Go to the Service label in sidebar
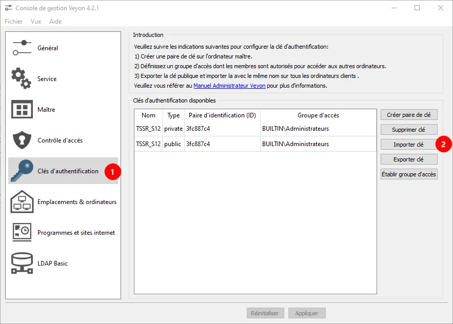This screenshot has height=324, width=453. click(47, 79)
